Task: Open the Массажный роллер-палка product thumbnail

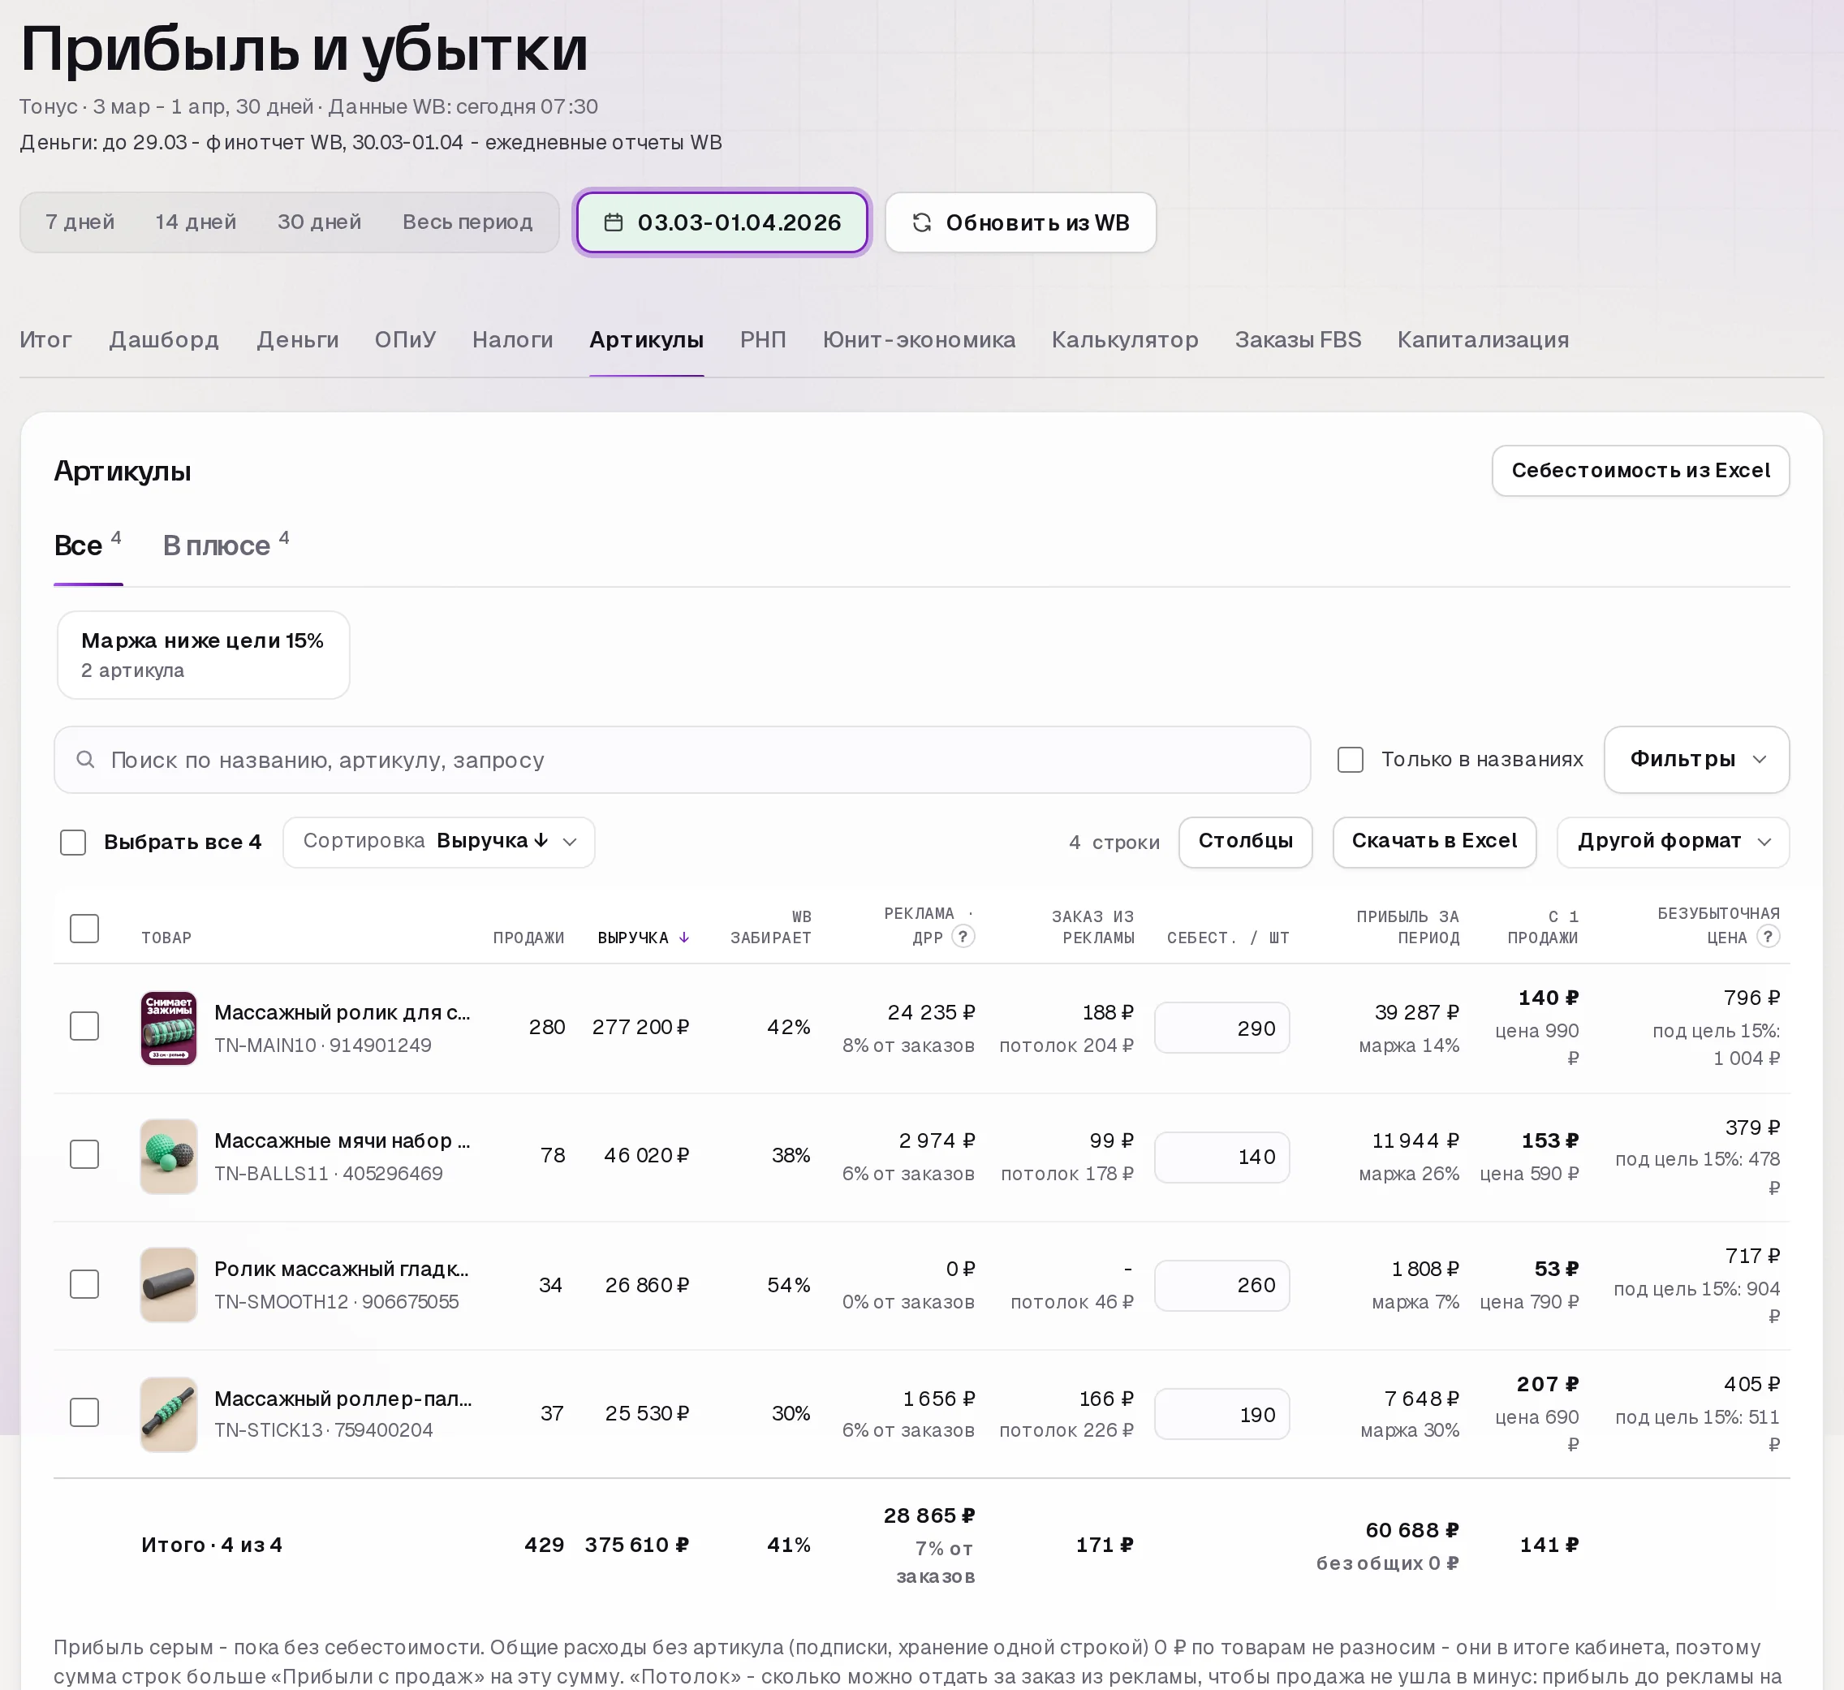Action: (168, 1414)
